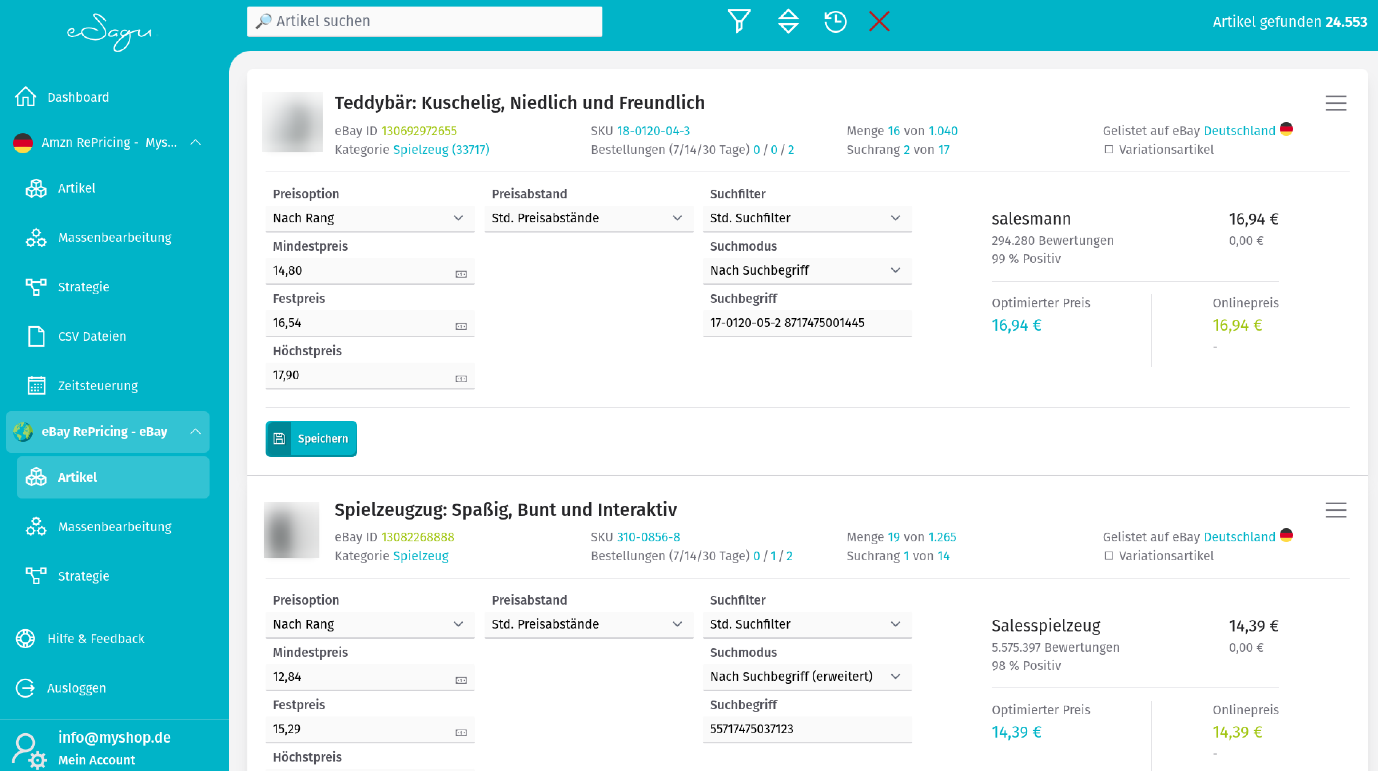Click competitor name salesmann

(1031, 218)
